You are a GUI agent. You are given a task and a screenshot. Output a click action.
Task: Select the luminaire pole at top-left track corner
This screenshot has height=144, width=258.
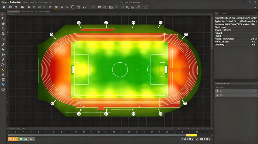[52, 35]
